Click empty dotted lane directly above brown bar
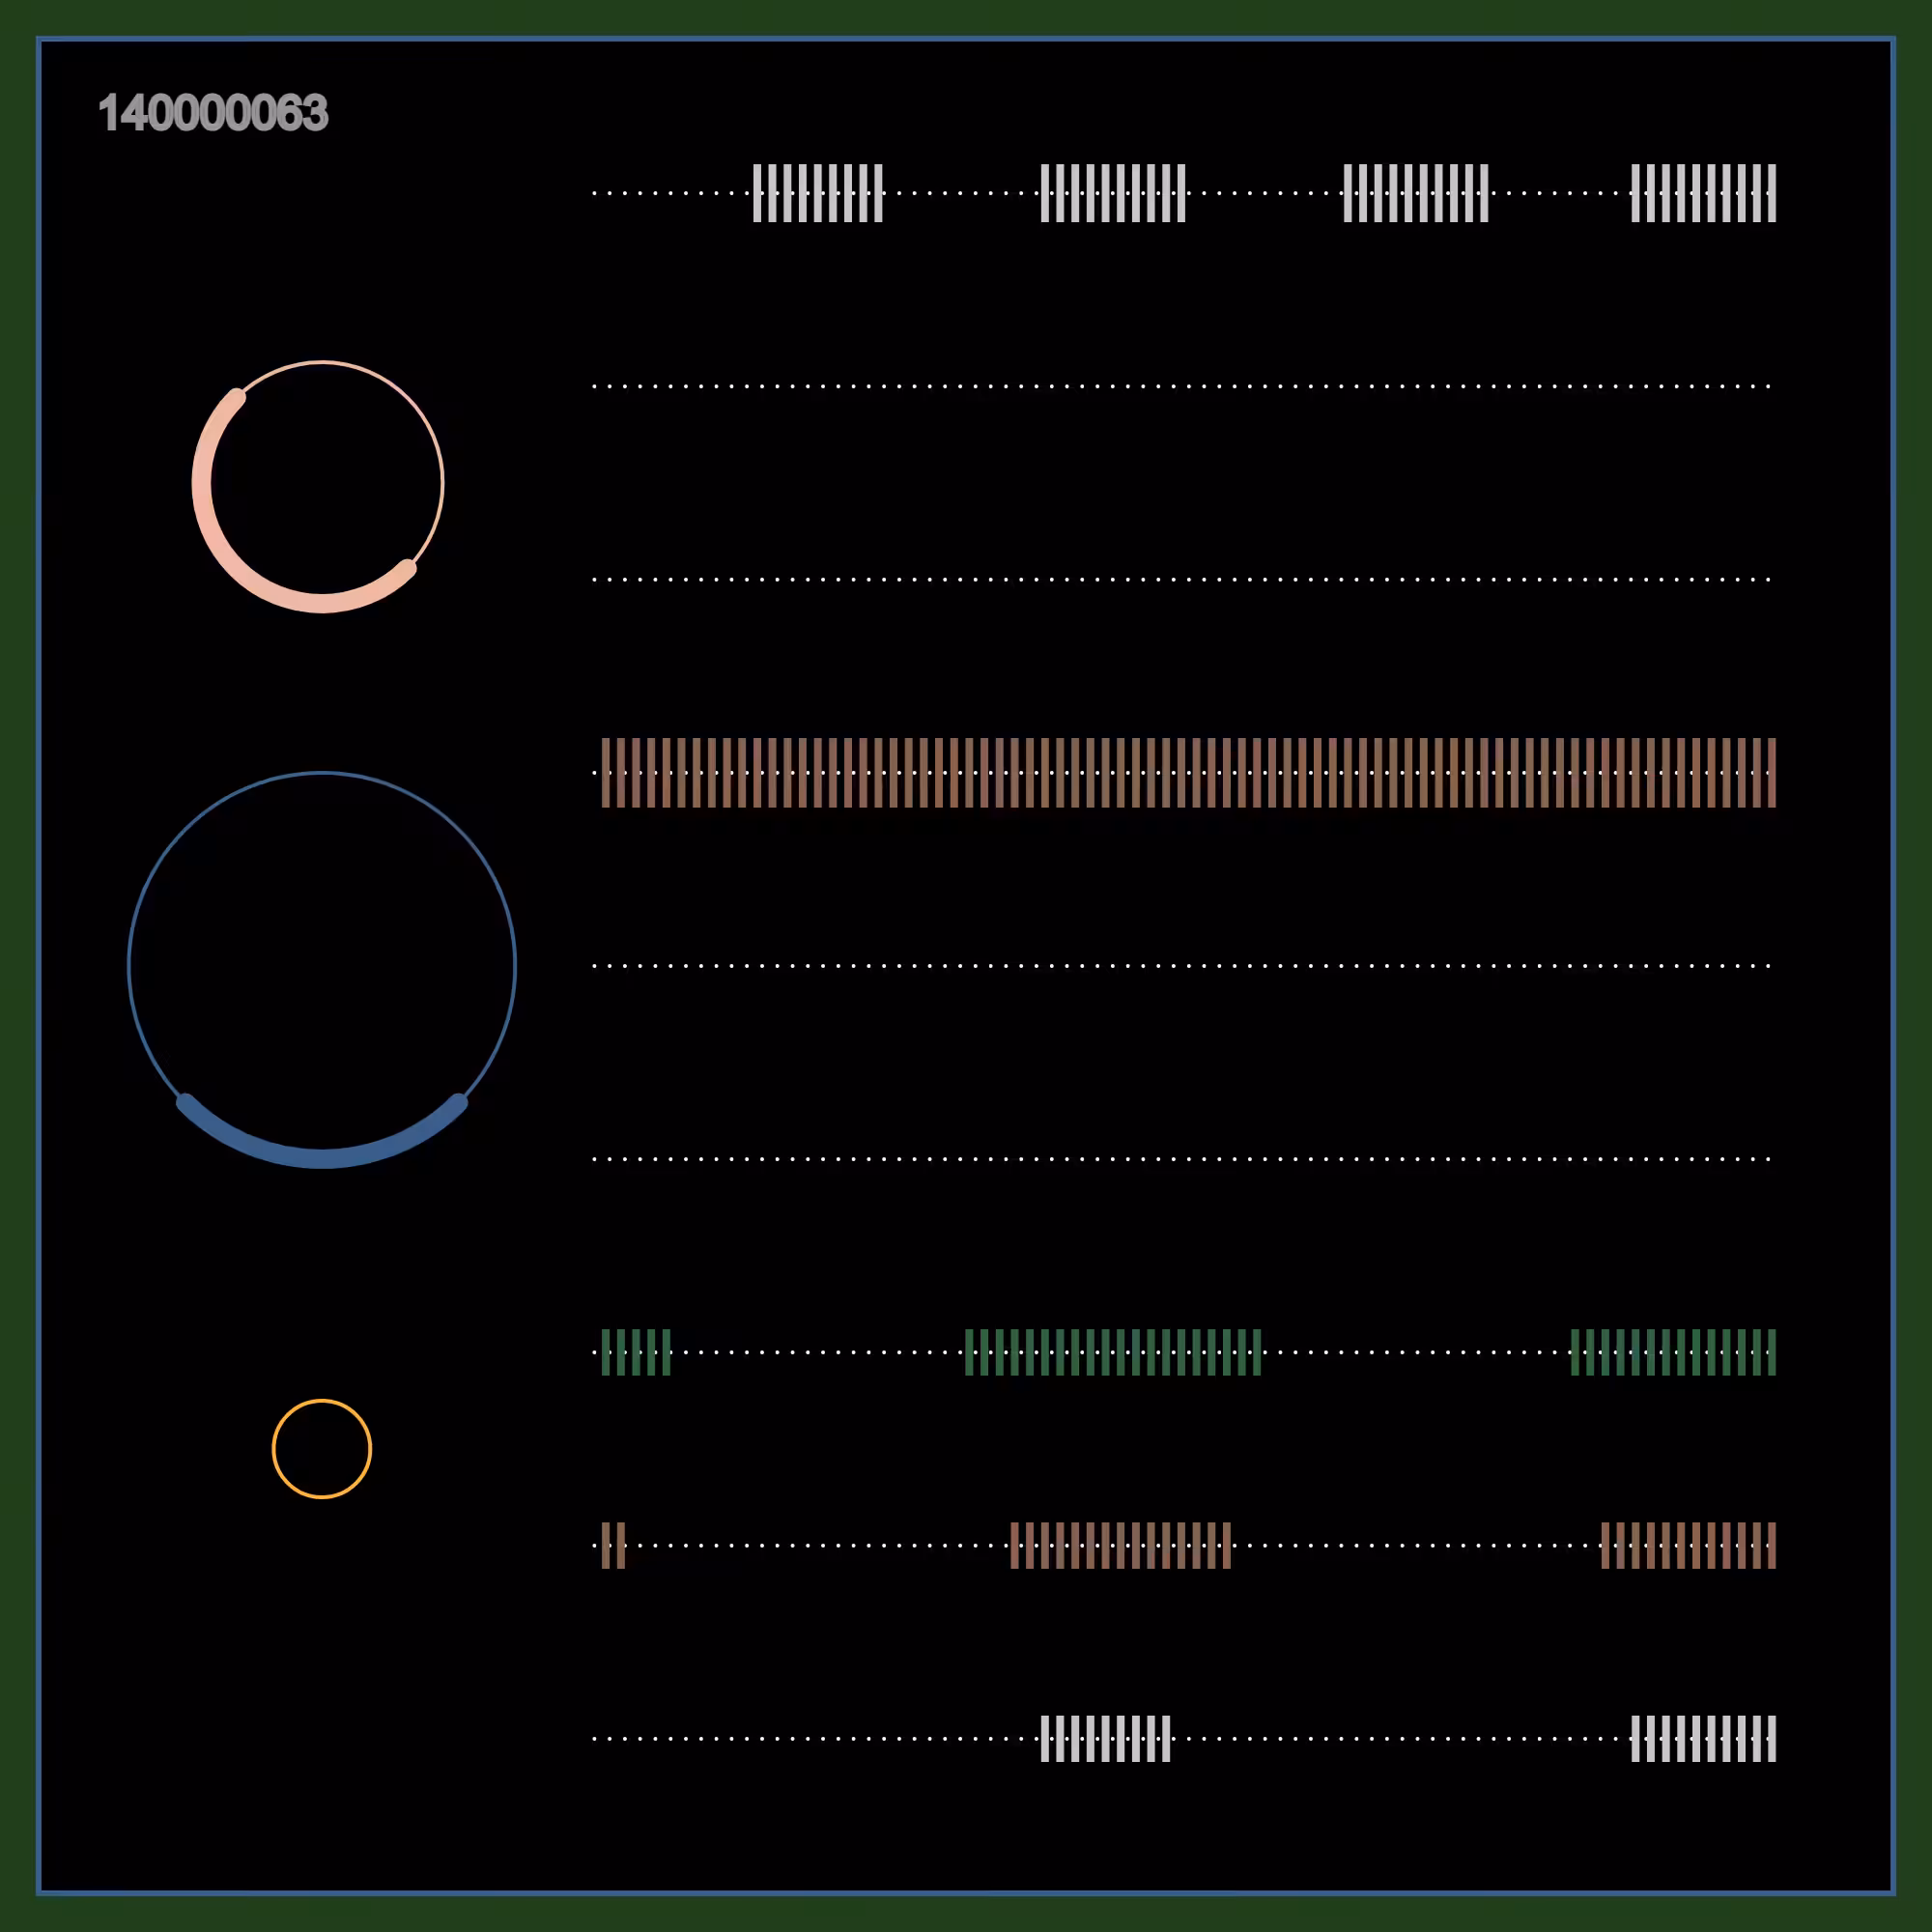1932x1932 pixels. [x=1182, y=579]
